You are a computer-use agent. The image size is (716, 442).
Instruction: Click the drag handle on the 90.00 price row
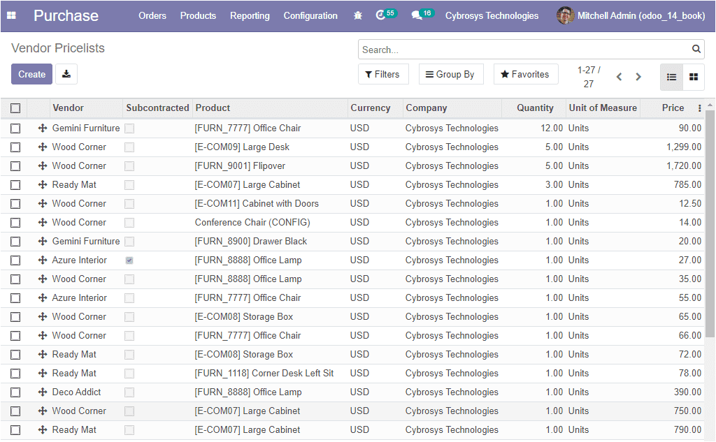coord(43,128)
